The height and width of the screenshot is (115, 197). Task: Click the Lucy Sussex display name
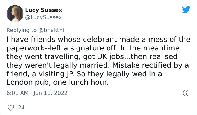point(44,10)
